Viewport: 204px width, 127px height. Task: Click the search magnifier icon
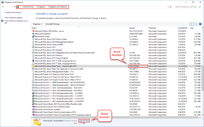click(200, 7)
